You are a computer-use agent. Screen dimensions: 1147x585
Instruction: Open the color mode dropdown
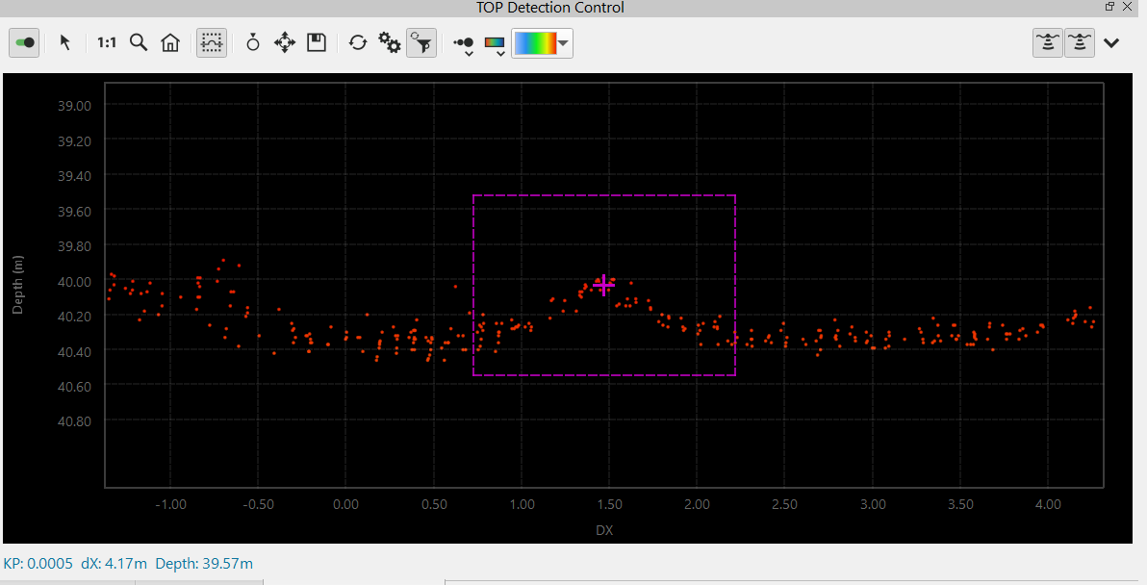[x=495, y=45]
